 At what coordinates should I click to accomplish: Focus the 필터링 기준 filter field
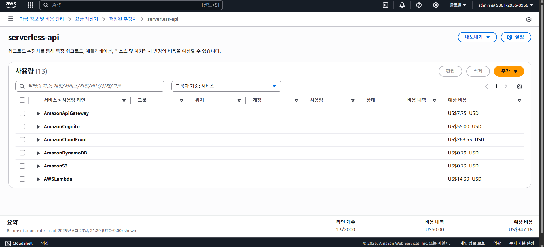(x=90, y=86)
